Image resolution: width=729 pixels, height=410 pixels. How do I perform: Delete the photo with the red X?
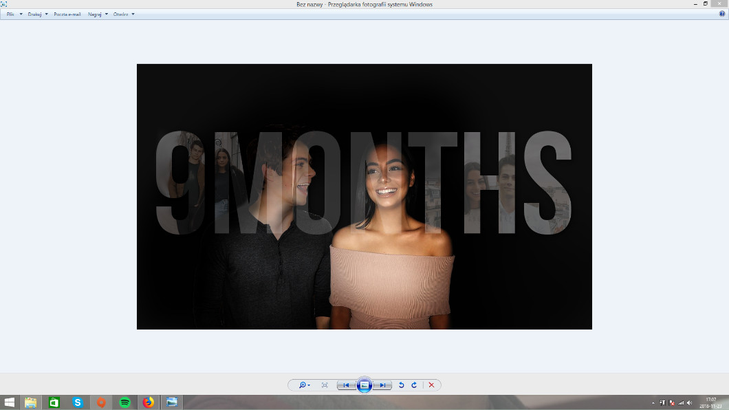[x=431, y=385]
